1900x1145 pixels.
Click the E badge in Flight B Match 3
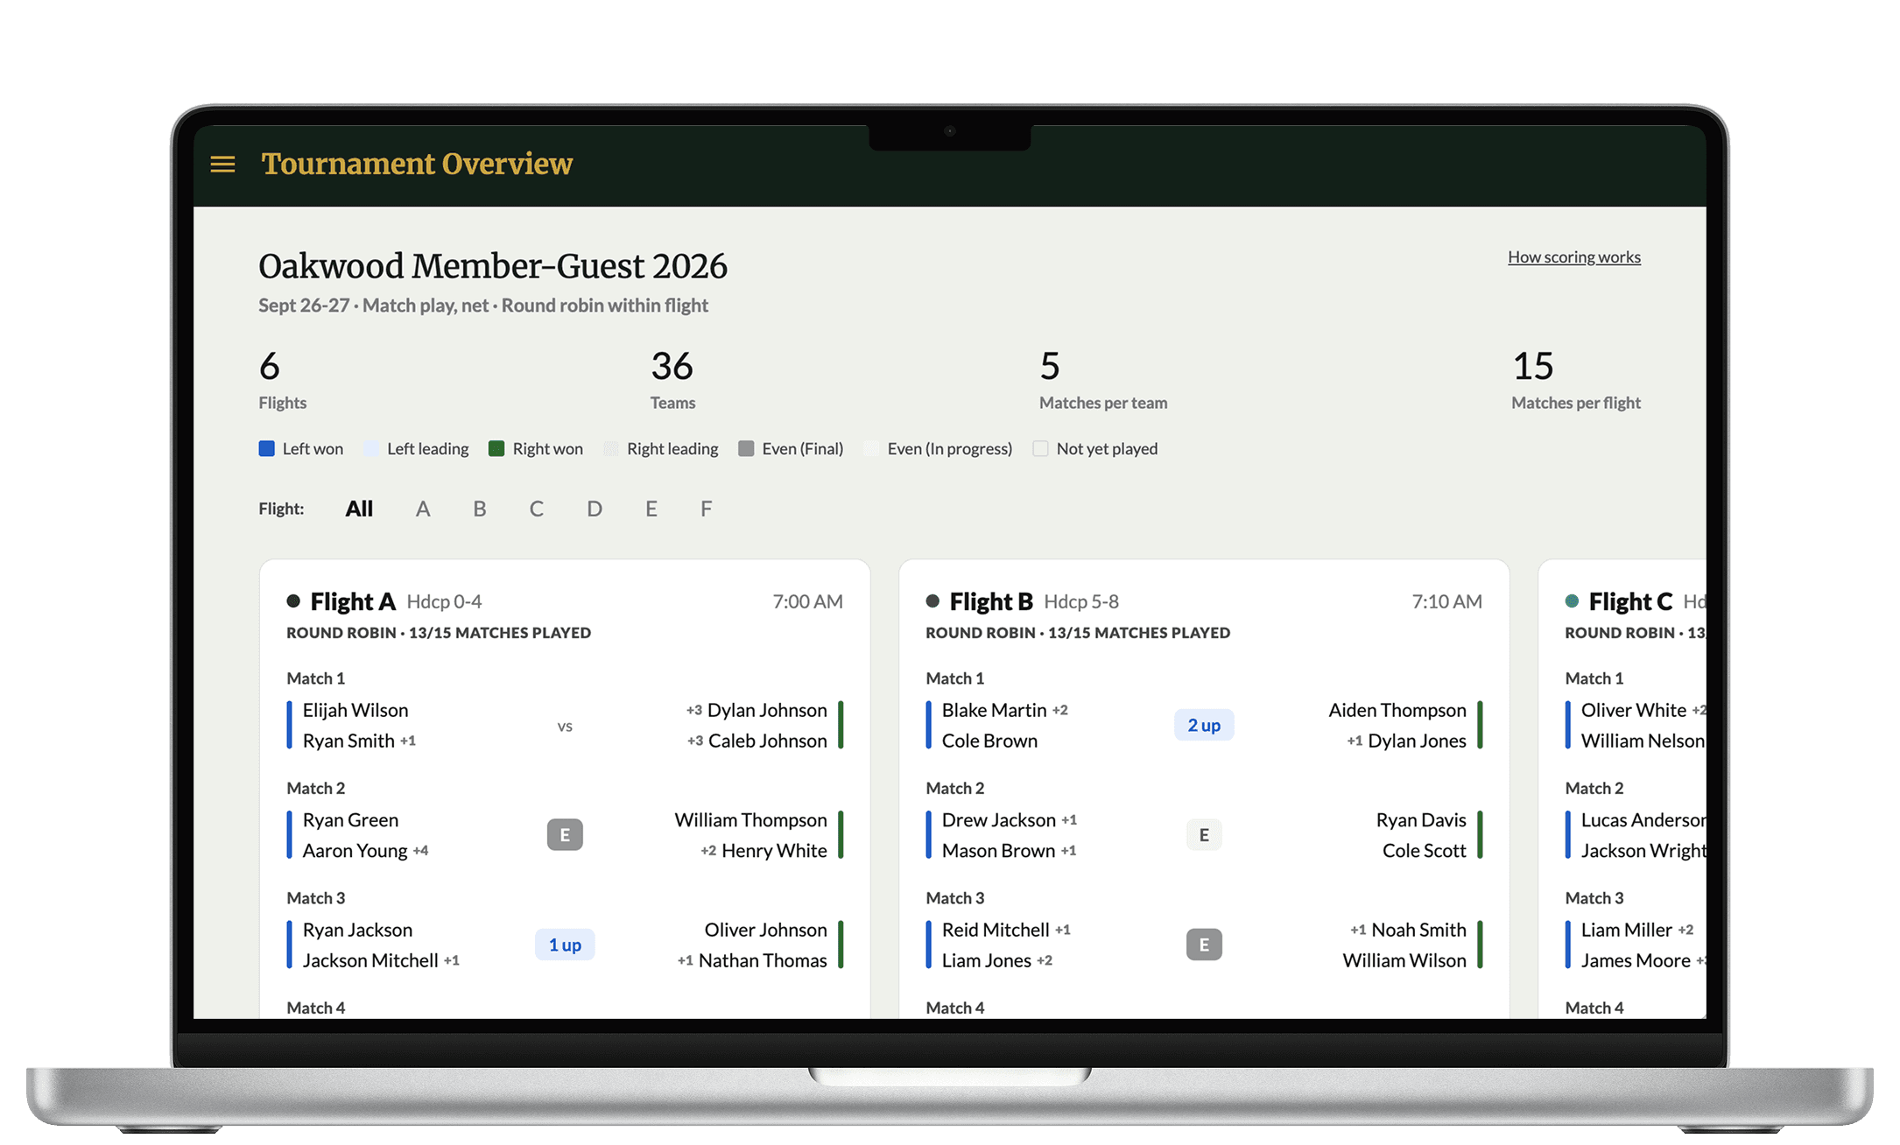pos(1204,945)
